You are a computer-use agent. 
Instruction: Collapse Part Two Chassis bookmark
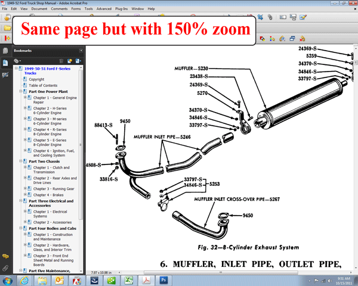(x=20, y=161)
